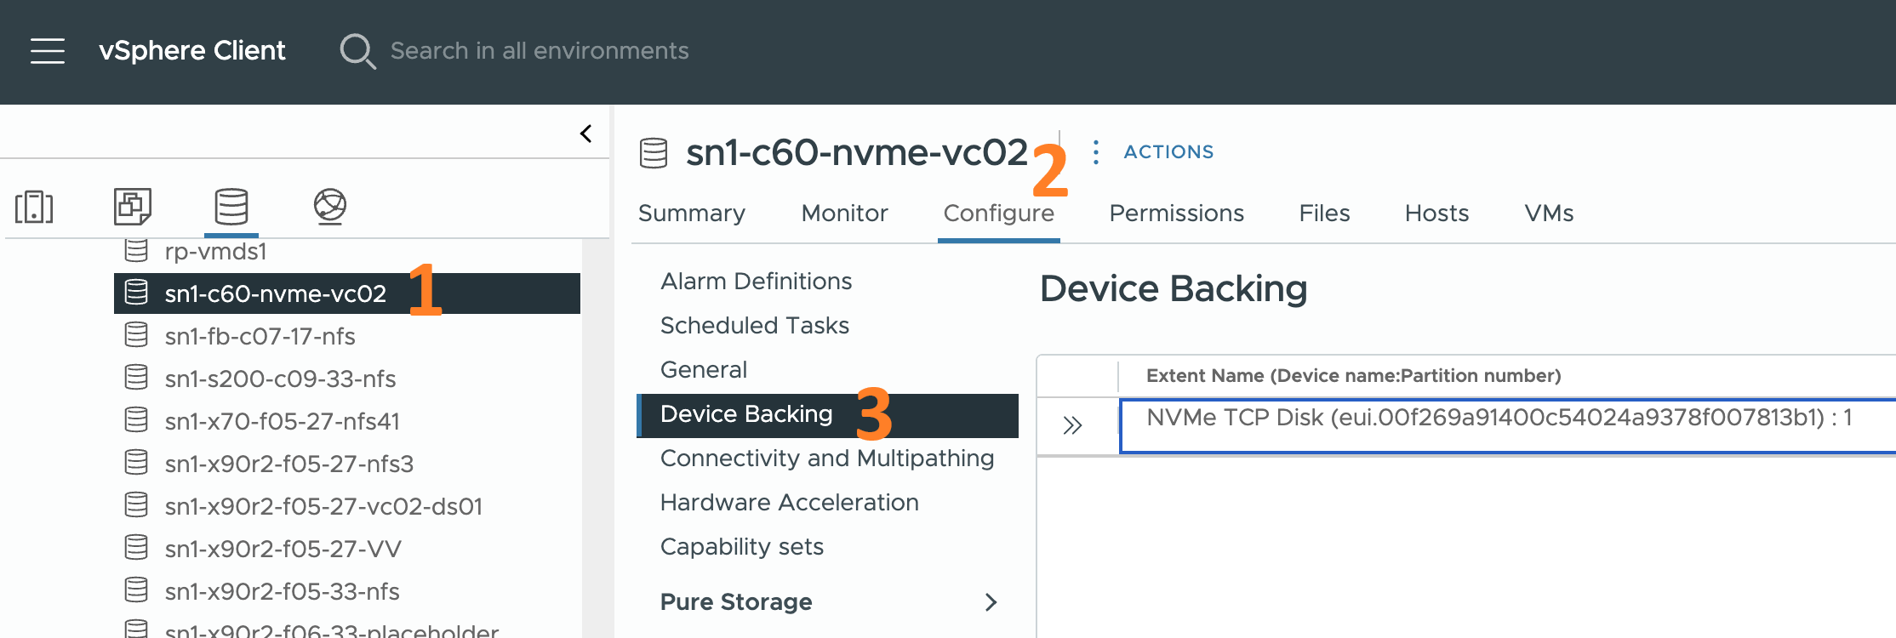Expand the NVMe TCP Disk extent row
The height and width of the screenshot is (638, 1896).
1071,423
